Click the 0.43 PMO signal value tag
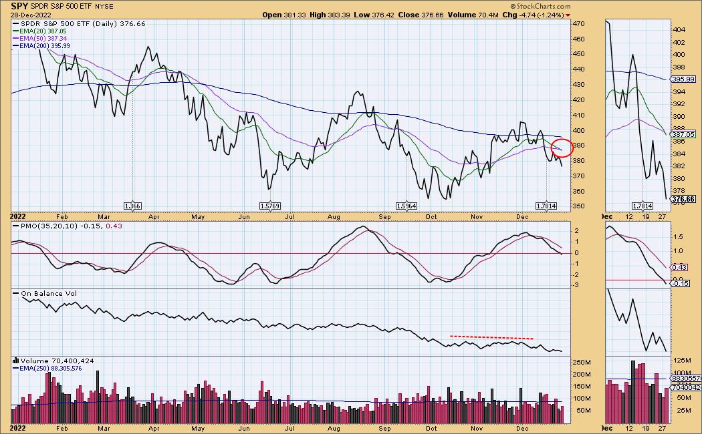 [679, 267]
